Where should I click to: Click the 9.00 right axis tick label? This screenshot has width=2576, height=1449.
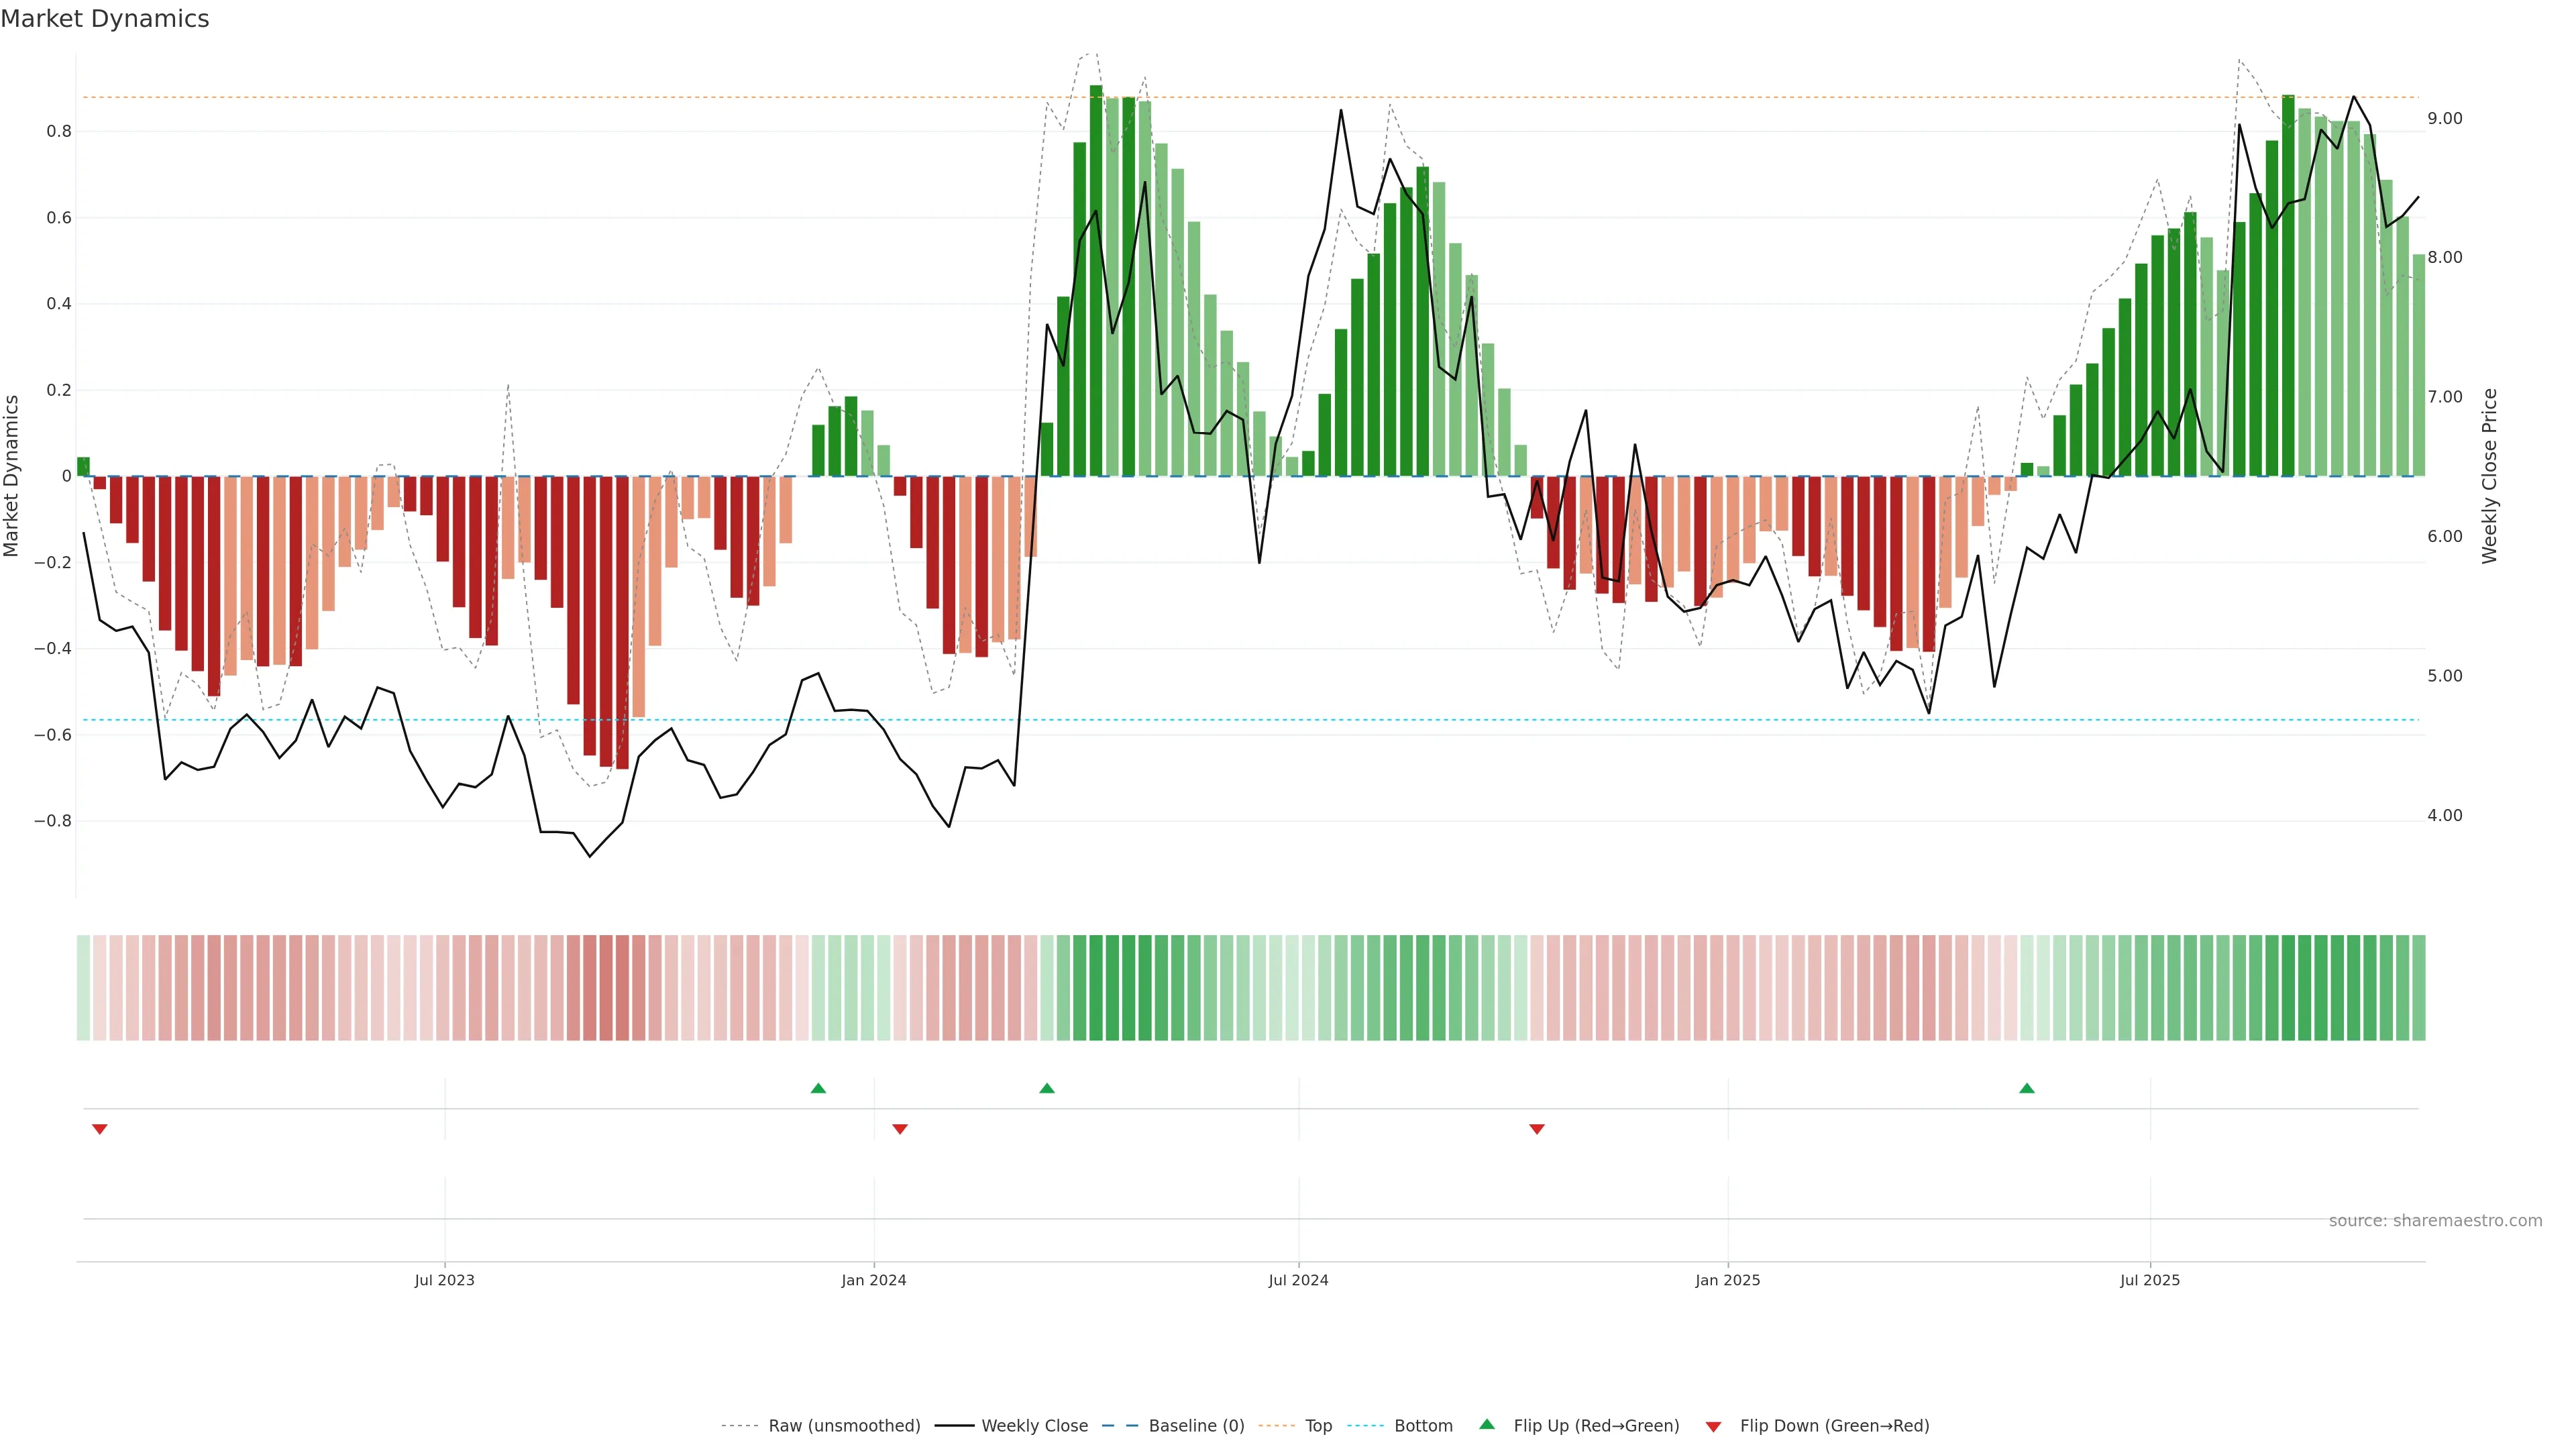(2444, 119)
